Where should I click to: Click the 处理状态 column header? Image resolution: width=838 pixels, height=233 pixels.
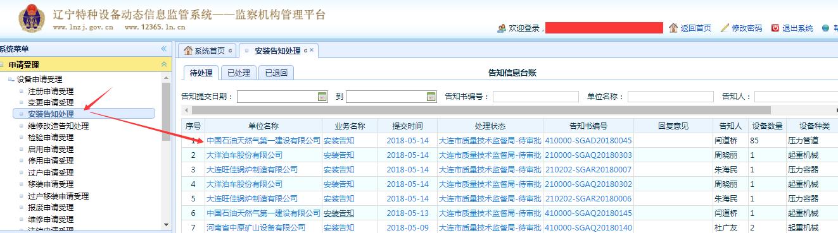click(490, 126)
